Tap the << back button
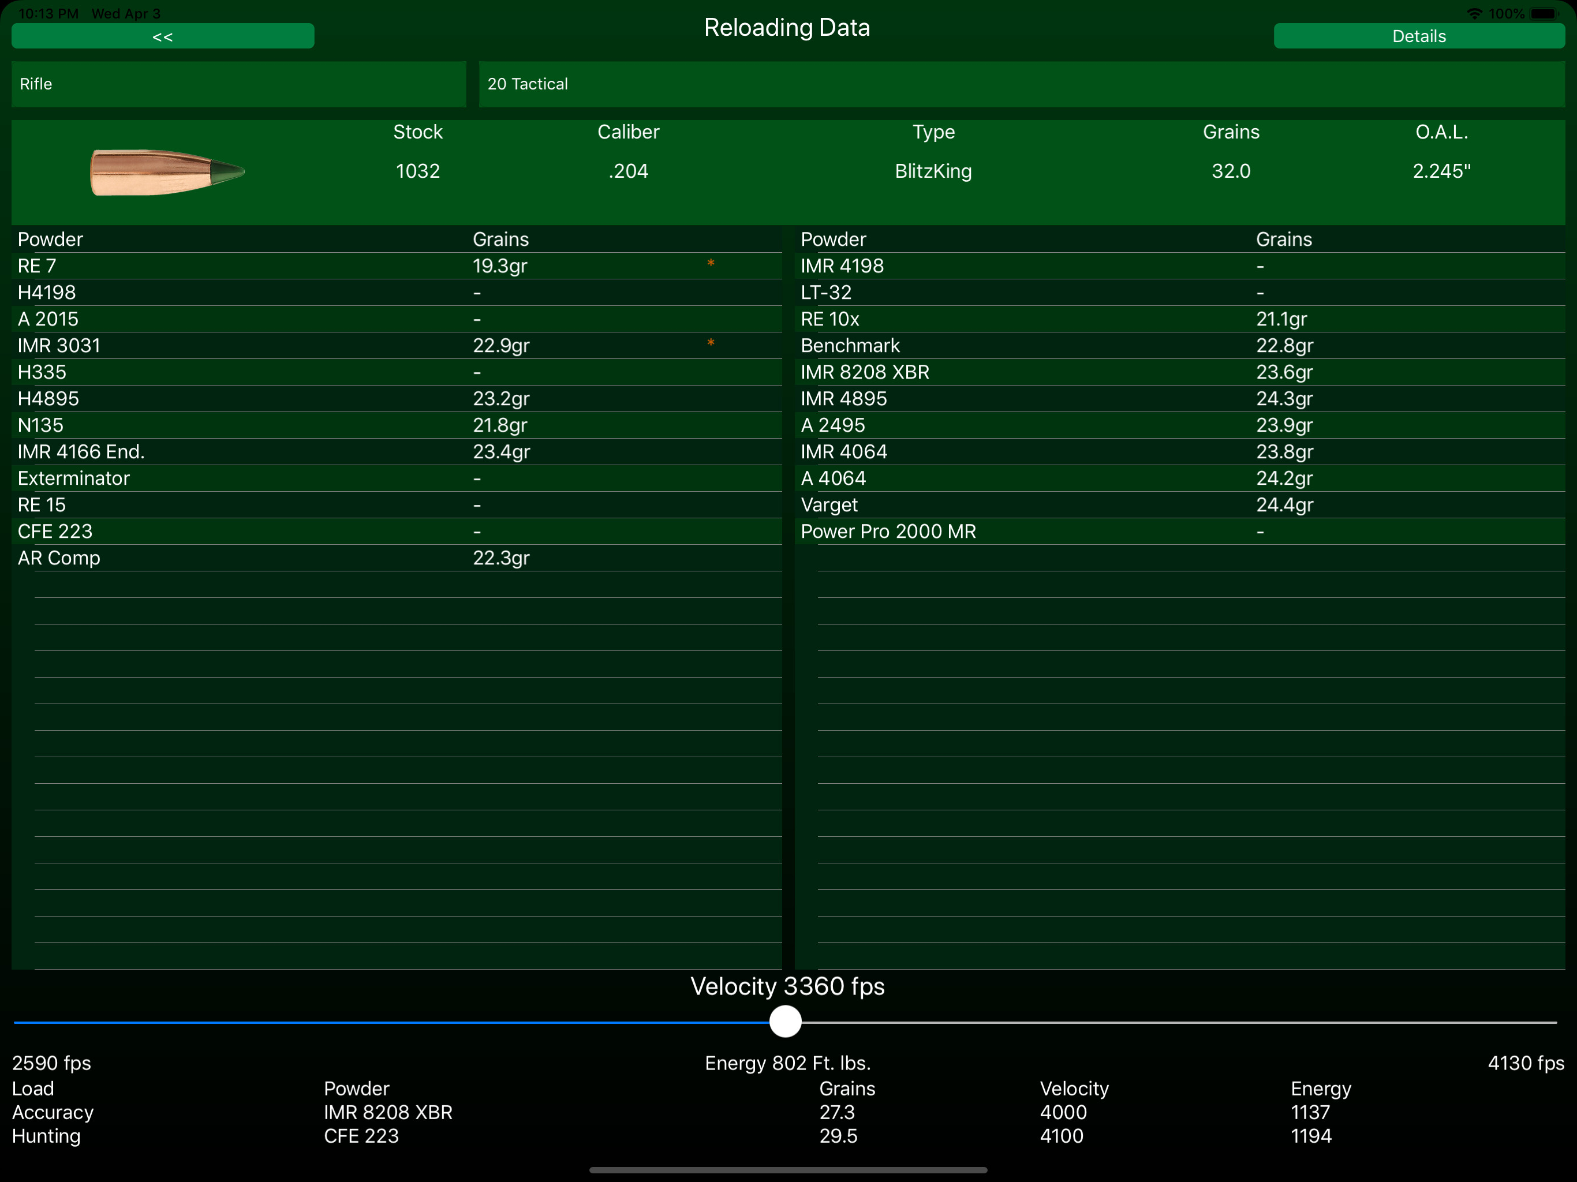Image resolution: width=1577 pixels, height=1182 pixels. pyautogui.click(x=163, y=36)
